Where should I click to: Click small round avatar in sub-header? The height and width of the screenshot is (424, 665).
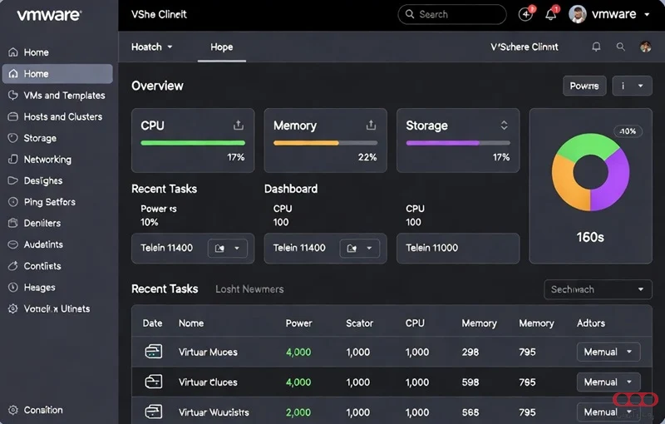(646, 47)
